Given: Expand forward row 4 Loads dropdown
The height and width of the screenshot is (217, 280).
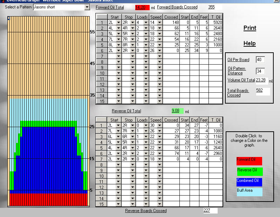Looking at the screenshot, I should coord(146,39).
